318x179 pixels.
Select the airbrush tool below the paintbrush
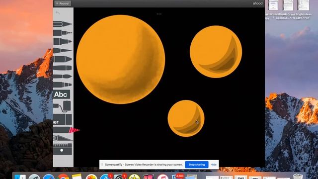[x=63, y=85]
